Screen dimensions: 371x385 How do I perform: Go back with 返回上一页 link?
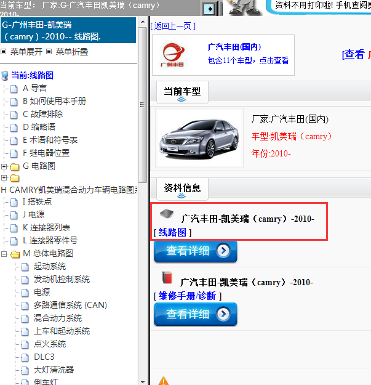point(173,26)
